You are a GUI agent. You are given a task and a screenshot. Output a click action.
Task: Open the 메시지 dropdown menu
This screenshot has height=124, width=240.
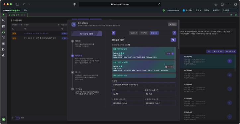click(x=188, y=10)
